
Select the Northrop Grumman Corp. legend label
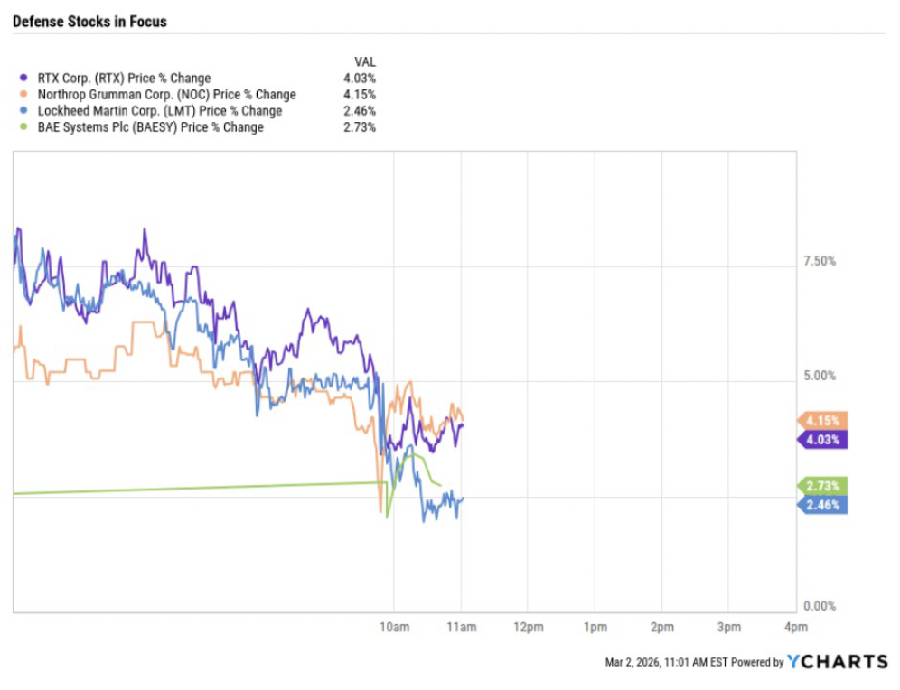[x=166, y=95]
